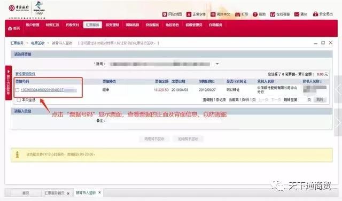342x201 pixels.
Task: Expand the account number (账号) dropdown
Action: (217, 64)
